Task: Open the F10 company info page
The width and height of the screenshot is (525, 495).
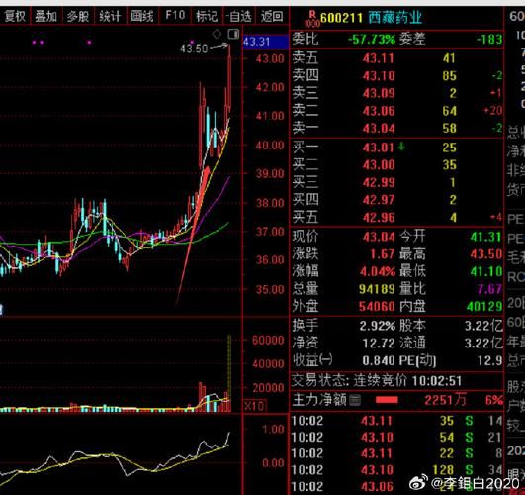Action: (175, 16)
